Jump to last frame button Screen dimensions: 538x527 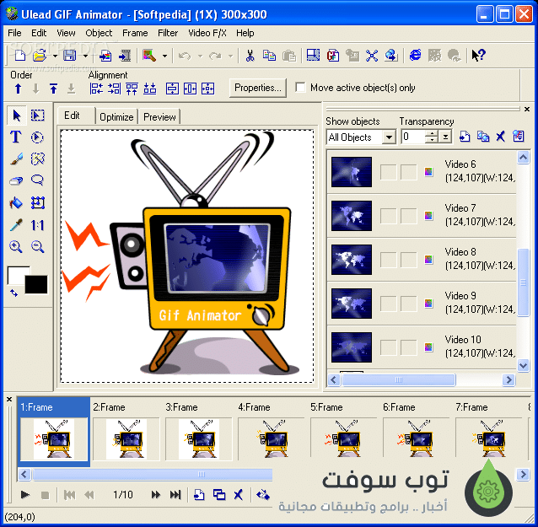click(175, 495)
